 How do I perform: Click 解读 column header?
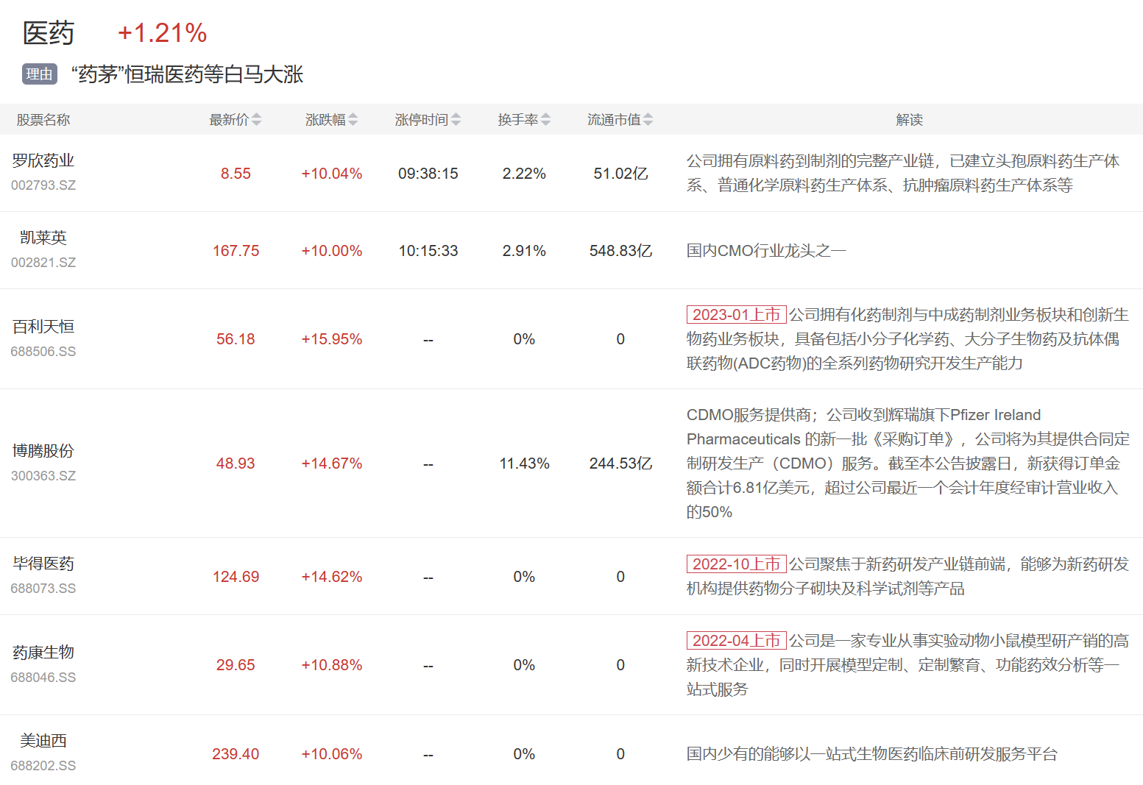click(909, 120)
